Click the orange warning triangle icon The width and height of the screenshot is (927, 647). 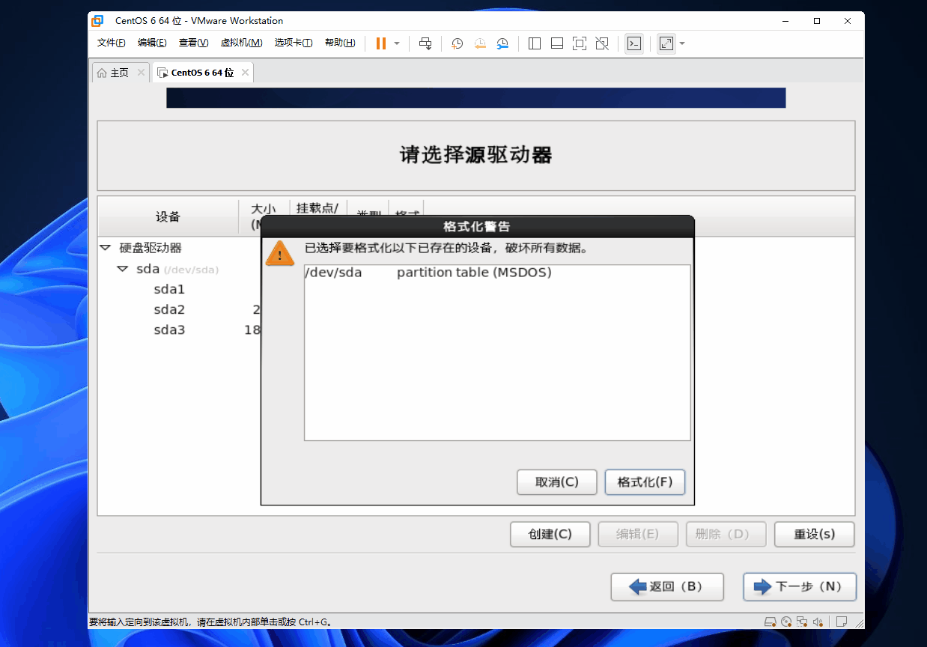coord(280,253)
